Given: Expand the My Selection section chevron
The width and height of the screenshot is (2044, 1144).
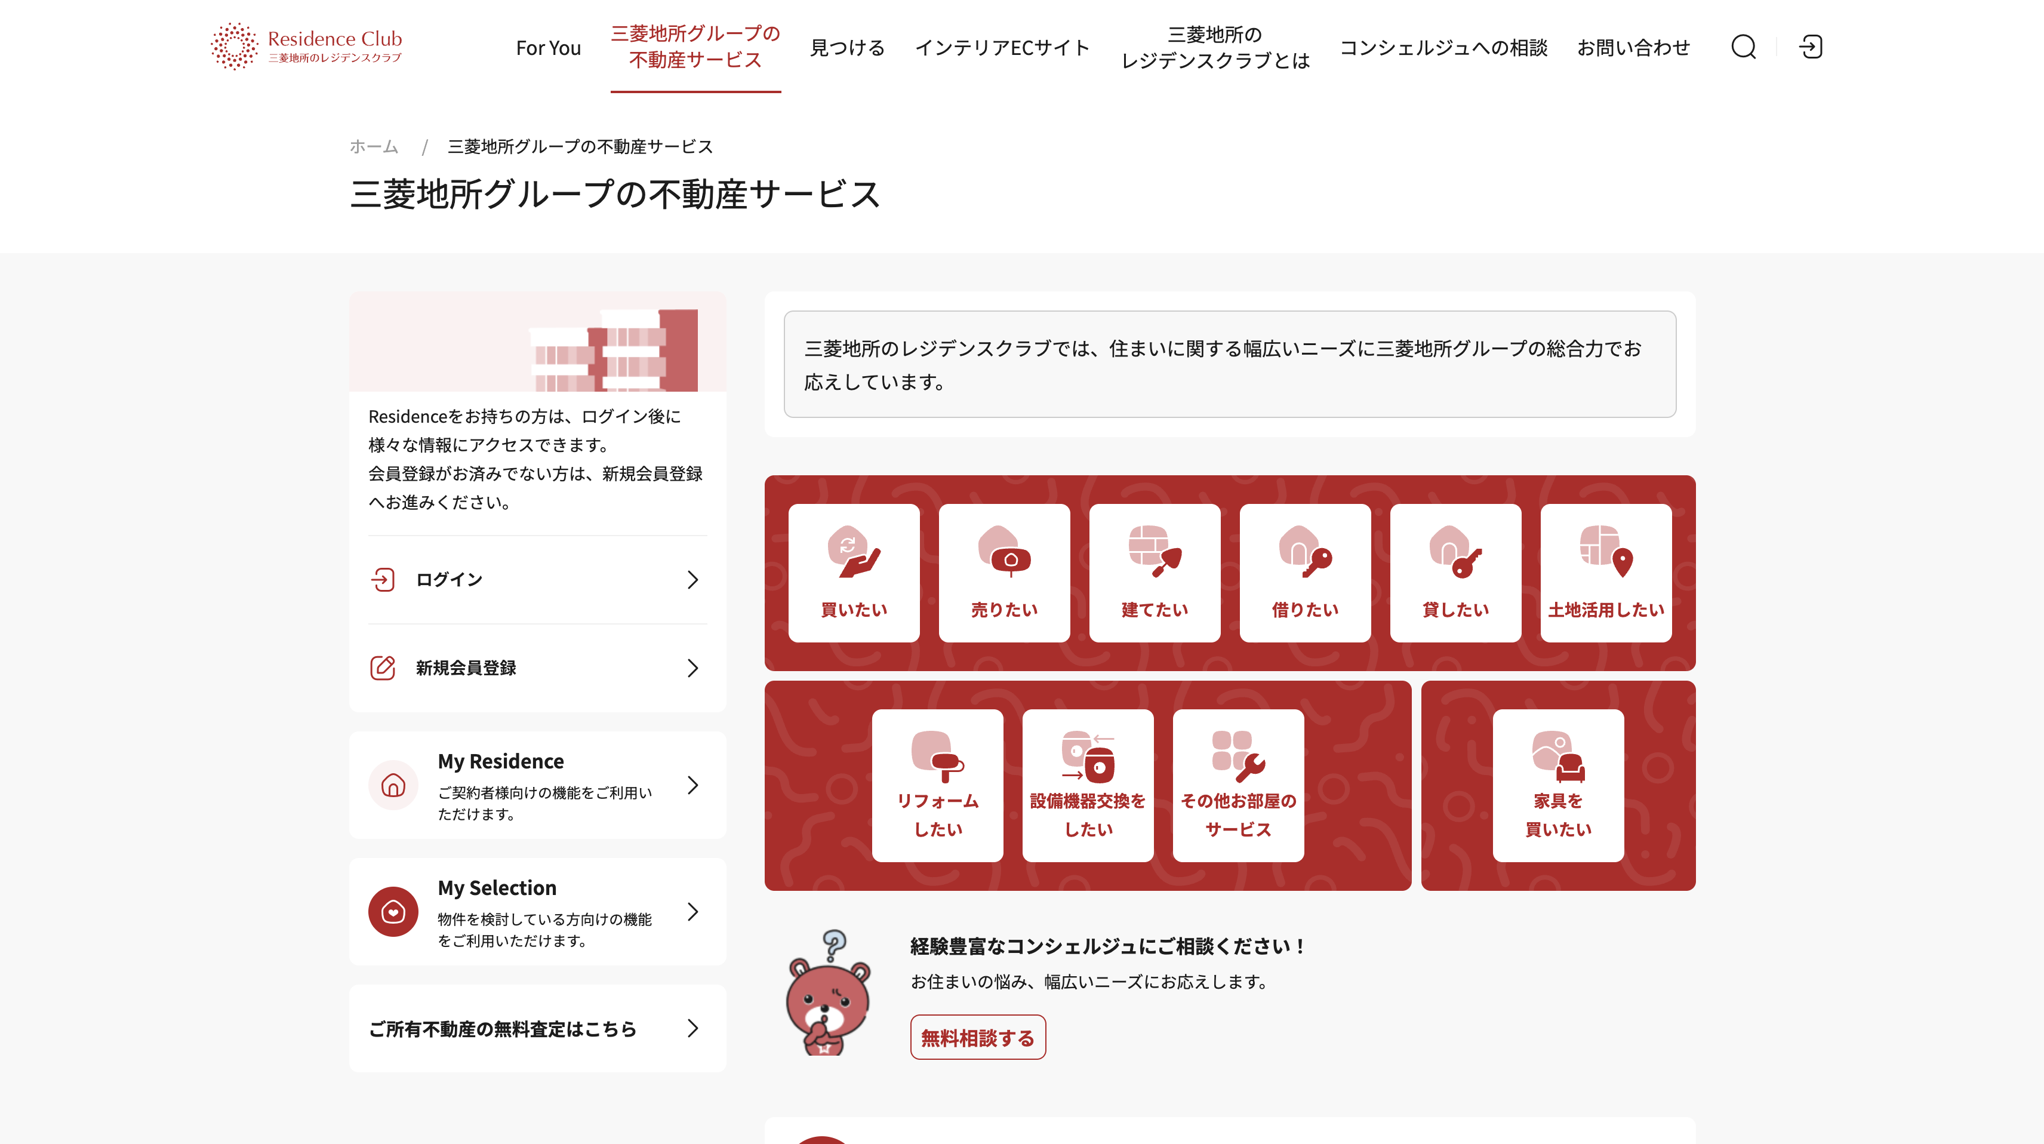Looking at the screenshot, I should click(694, 912).
